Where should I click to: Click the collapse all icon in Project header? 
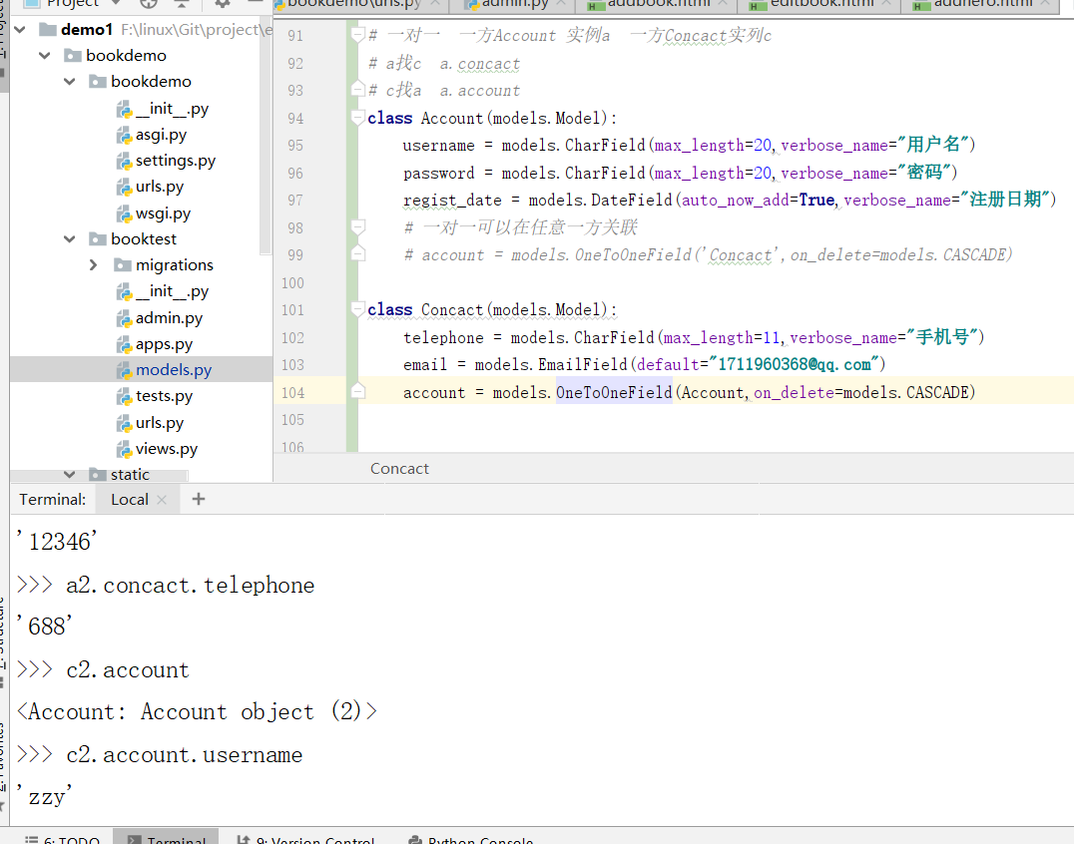(x=182, y=3)
